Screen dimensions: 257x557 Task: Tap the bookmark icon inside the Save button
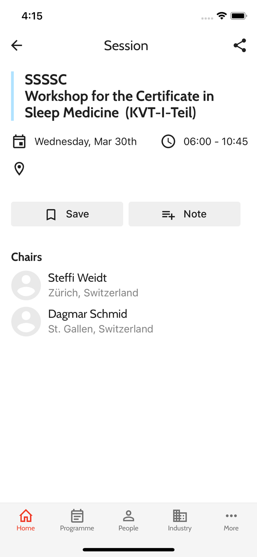tap(50, 214)
